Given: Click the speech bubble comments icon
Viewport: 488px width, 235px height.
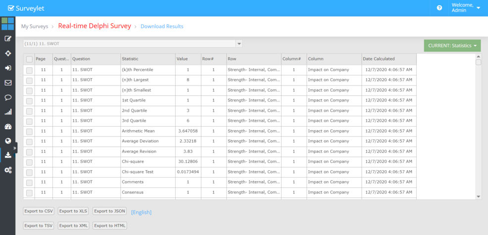Looking at the screenshot, I should (x=8, y=97).
